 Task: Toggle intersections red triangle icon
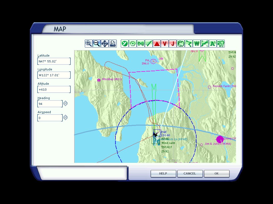pyautogui.click(x=157, y=44)
